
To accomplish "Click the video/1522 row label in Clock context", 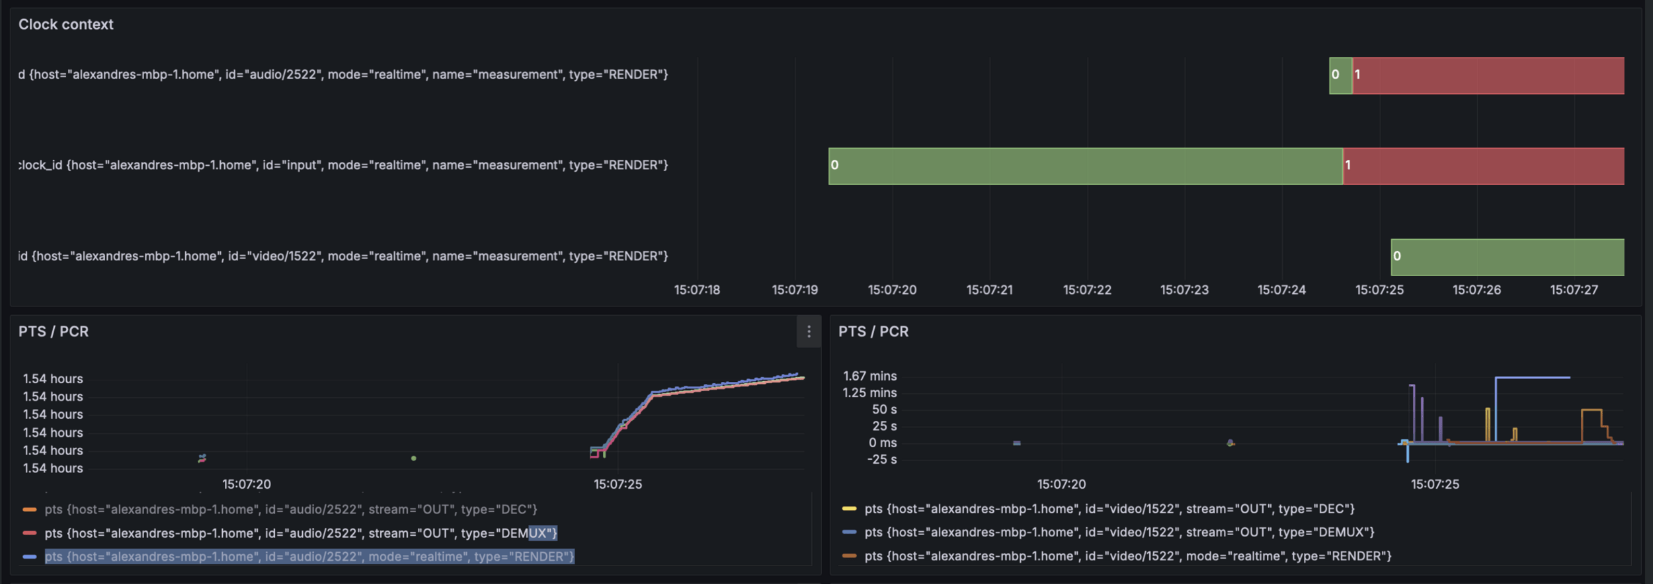I will 343,256.
